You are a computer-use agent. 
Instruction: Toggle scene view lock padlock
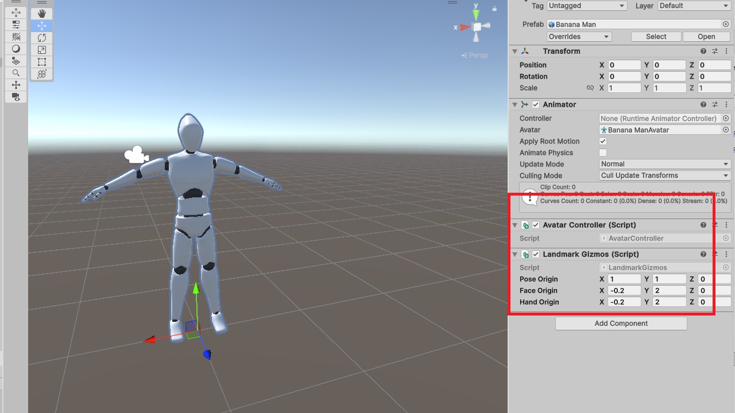coord(494,9)
